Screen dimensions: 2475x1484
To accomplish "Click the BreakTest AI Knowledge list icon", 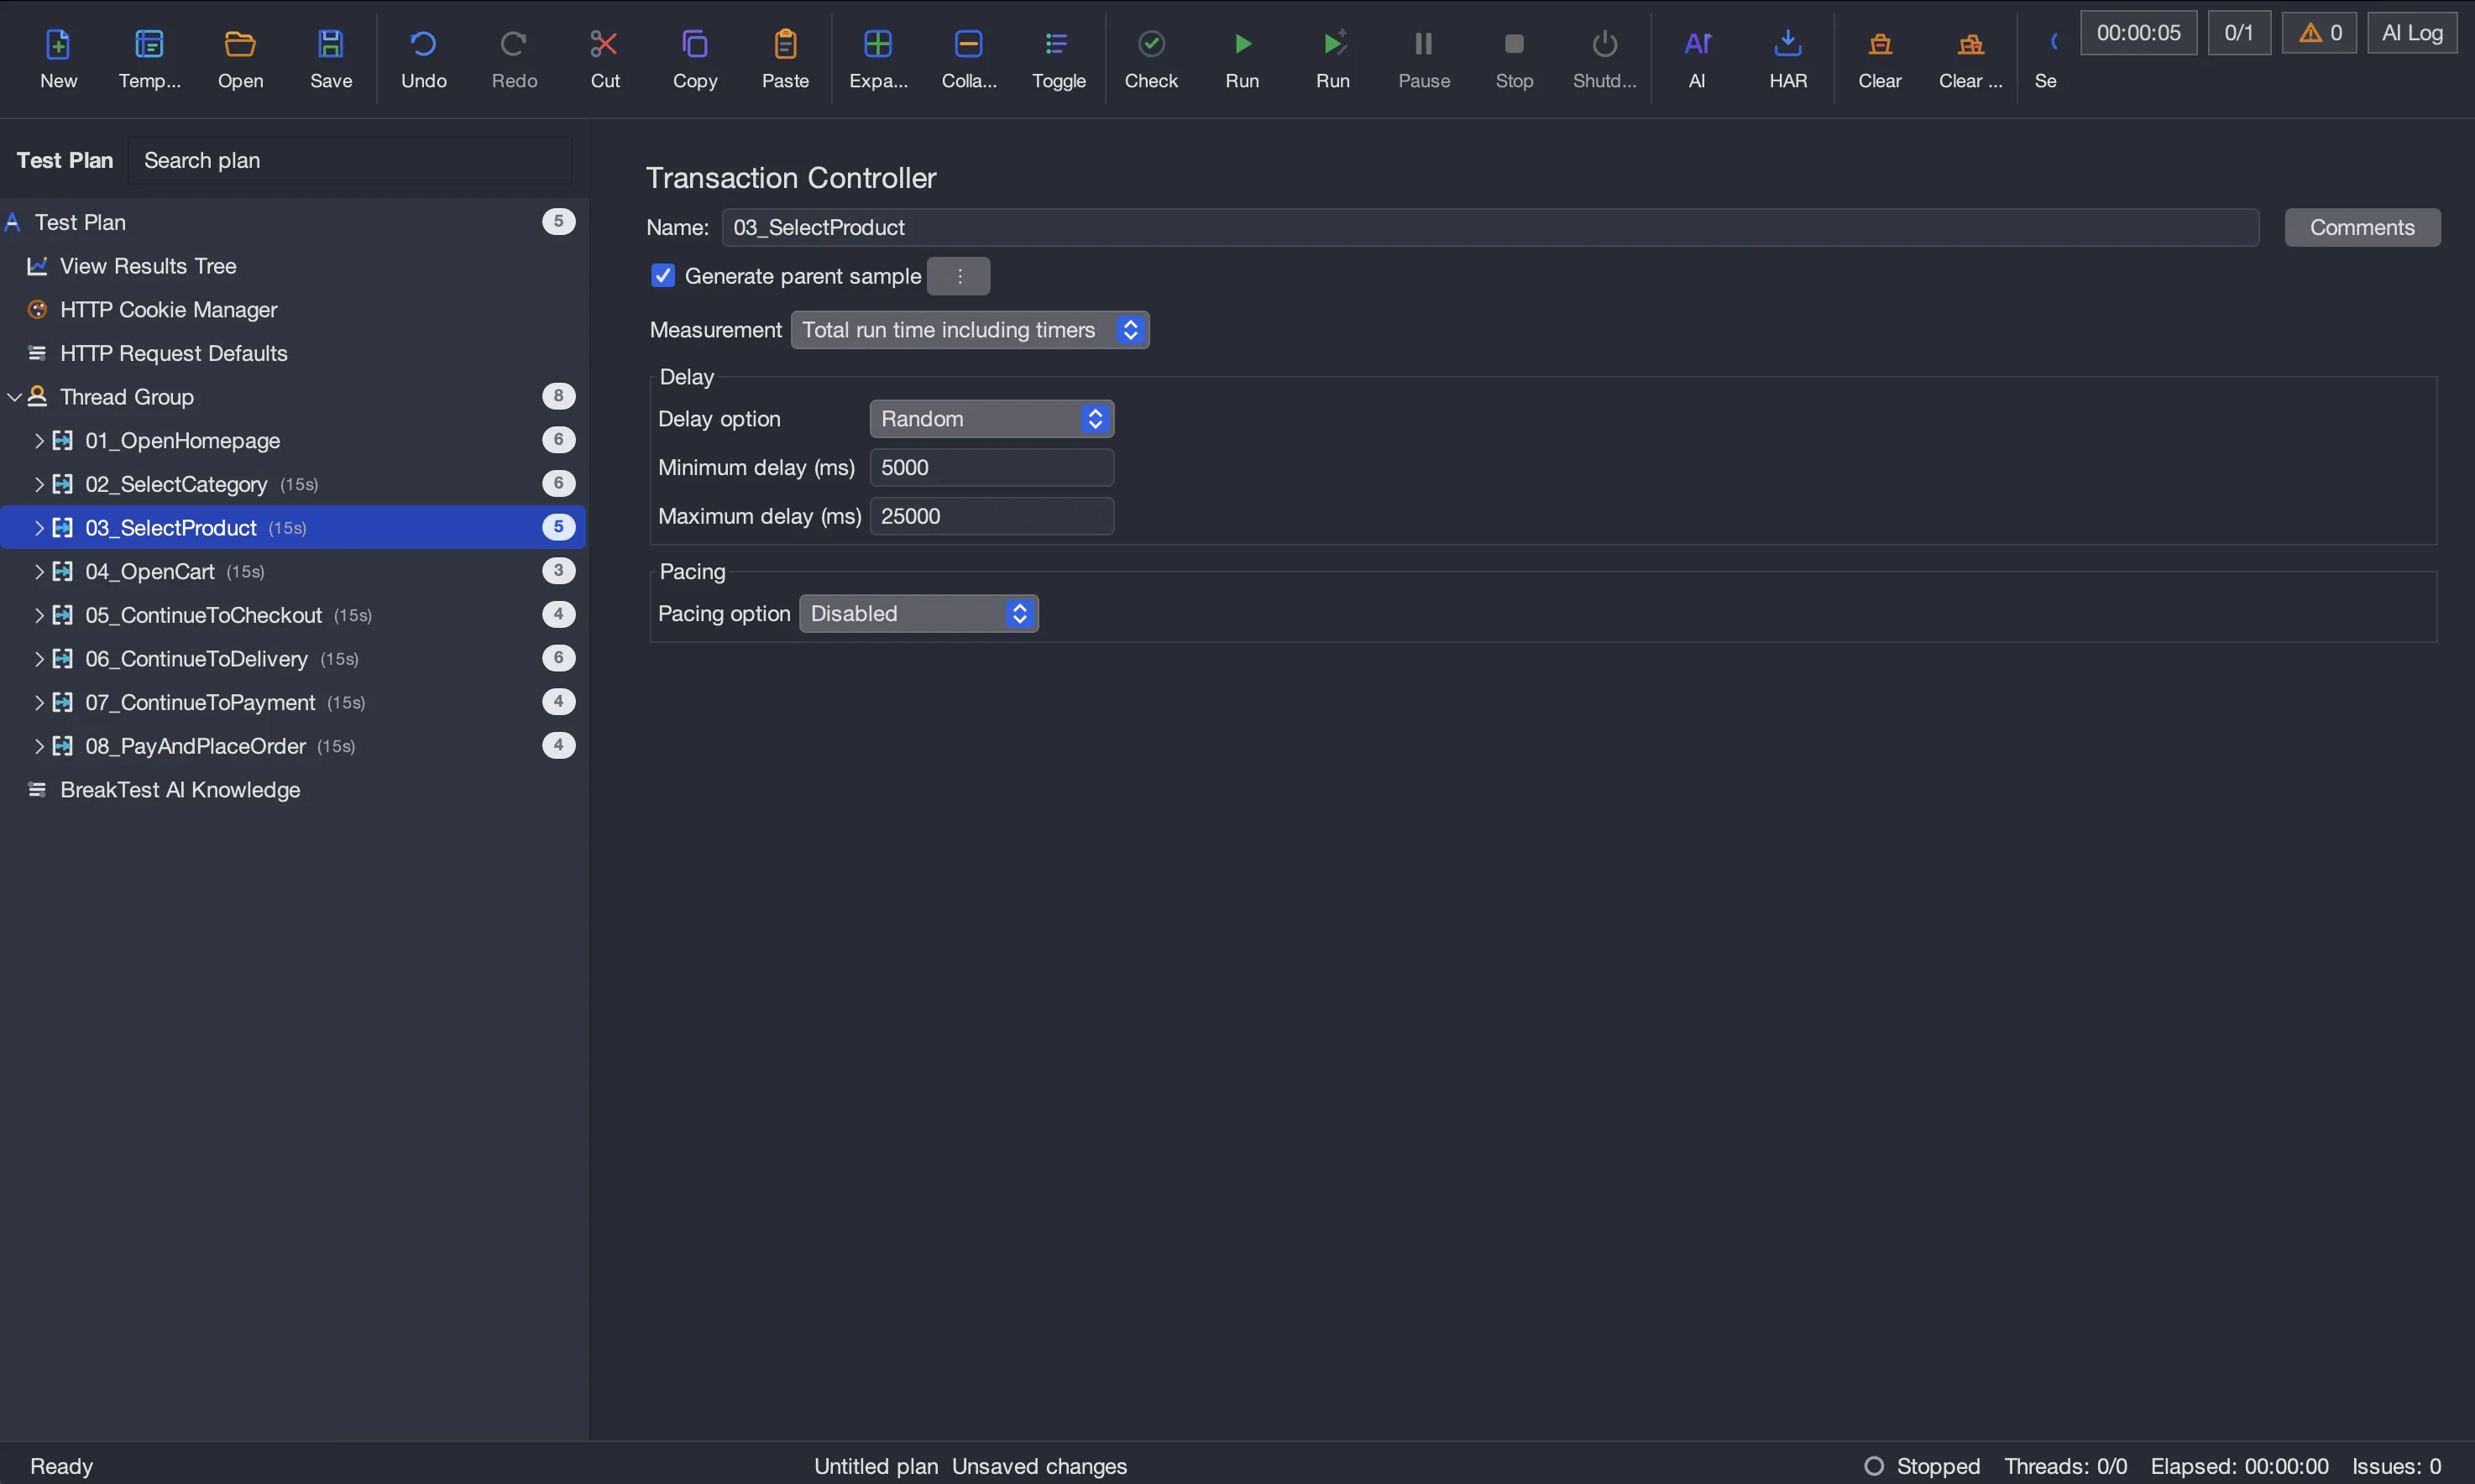I will click(37, 790).
